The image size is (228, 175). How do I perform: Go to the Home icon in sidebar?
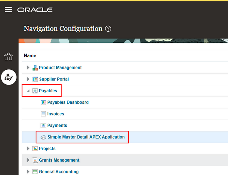8,56
